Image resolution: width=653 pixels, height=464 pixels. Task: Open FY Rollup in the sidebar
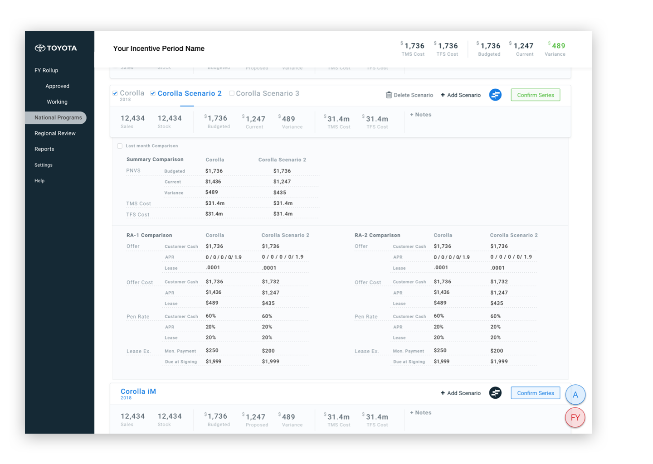tap(46, 70)
